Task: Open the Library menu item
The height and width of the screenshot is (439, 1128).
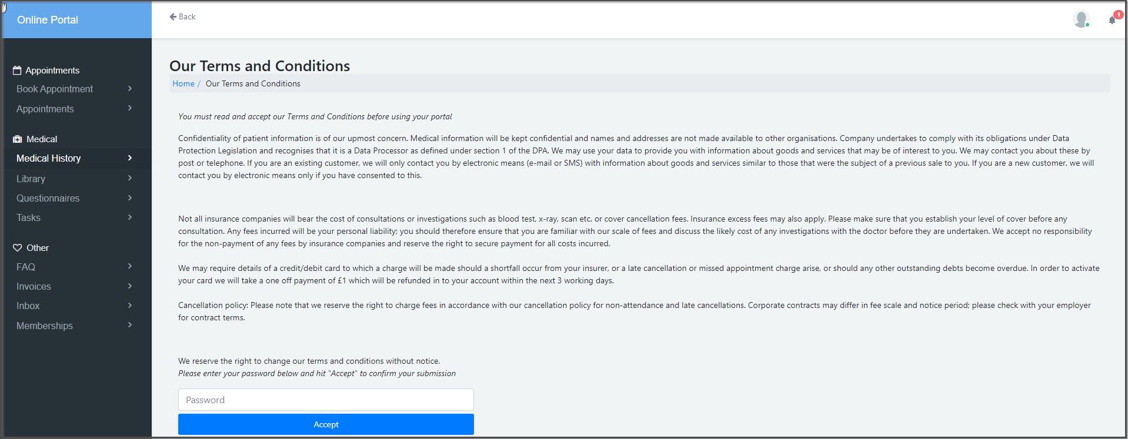Action: [x=31, y=179]
